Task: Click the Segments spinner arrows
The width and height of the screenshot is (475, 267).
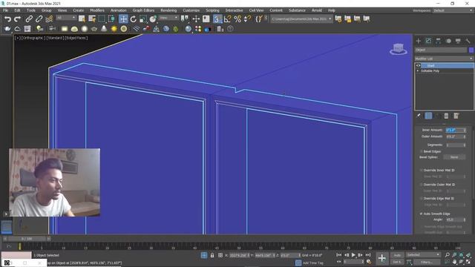Action: 465,145
